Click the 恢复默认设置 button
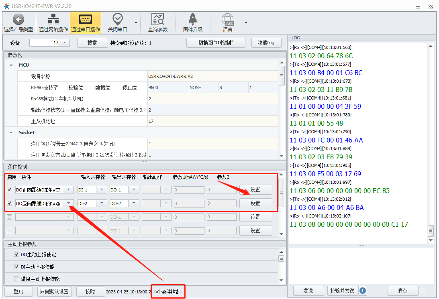439x299 pixels. pyautogui.click(x=55, y=291)
